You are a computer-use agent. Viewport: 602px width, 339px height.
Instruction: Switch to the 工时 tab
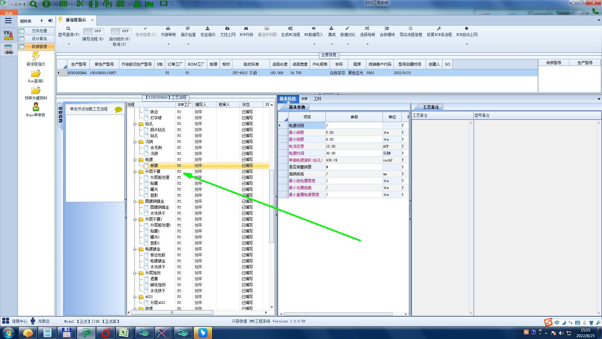(x=317, y=99)
